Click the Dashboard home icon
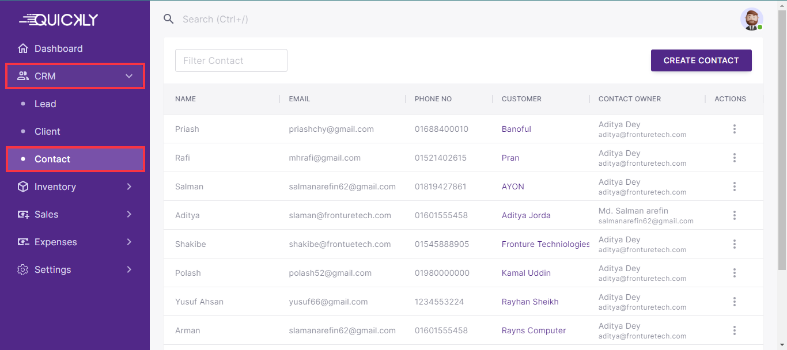The image size is (787, 350). pyautogui.click(x=23, y=48)
